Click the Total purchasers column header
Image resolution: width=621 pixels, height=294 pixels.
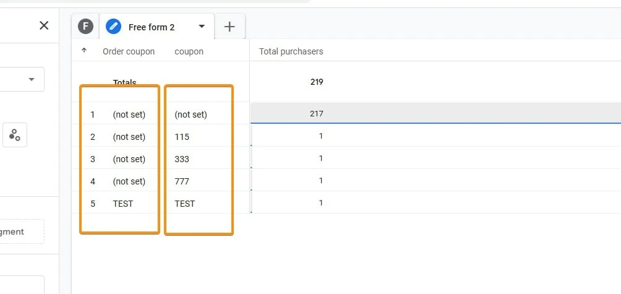[x=291, y=51]
